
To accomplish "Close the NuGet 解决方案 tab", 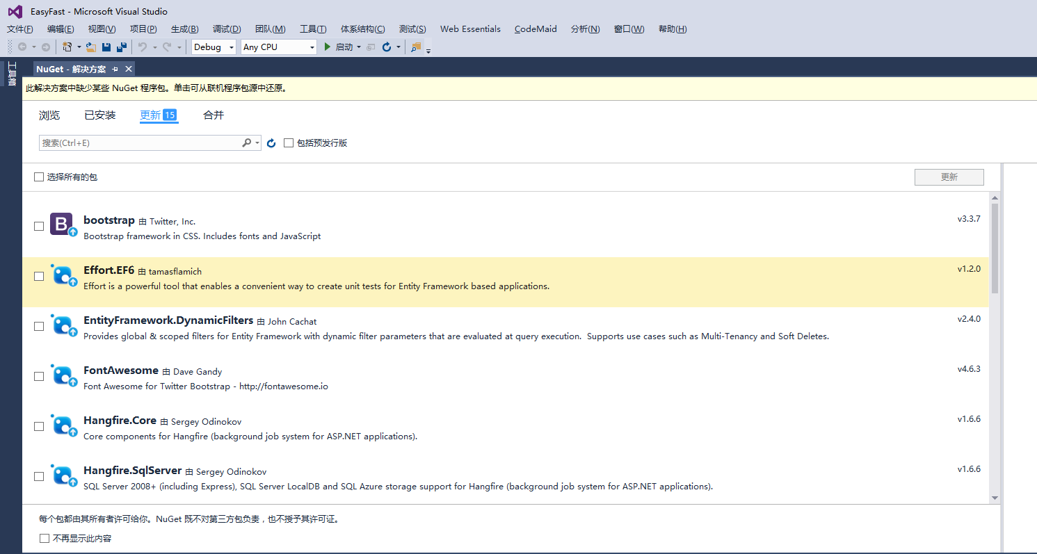I will (x=129, y=69).
